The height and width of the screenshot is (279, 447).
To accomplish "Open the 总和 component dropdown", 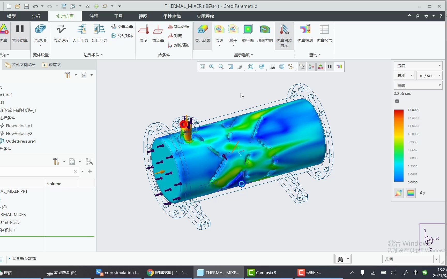I will tap(404, 75).
